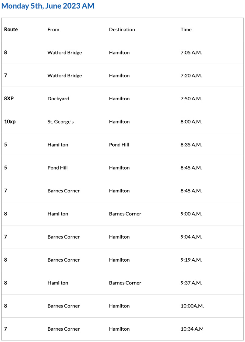
Task: Click the Time column header
Action: click(186, 30)
